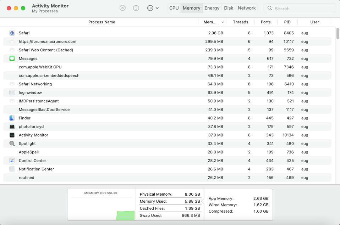Switch to the CPU tab

tap(174, 8)
